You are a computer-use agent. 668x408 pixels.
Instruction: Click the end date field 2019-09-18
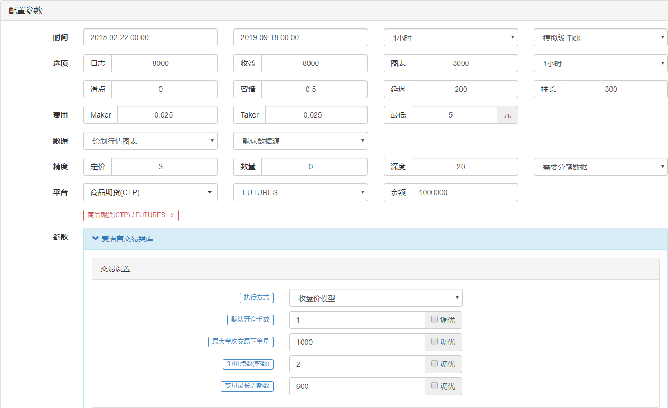300,37
